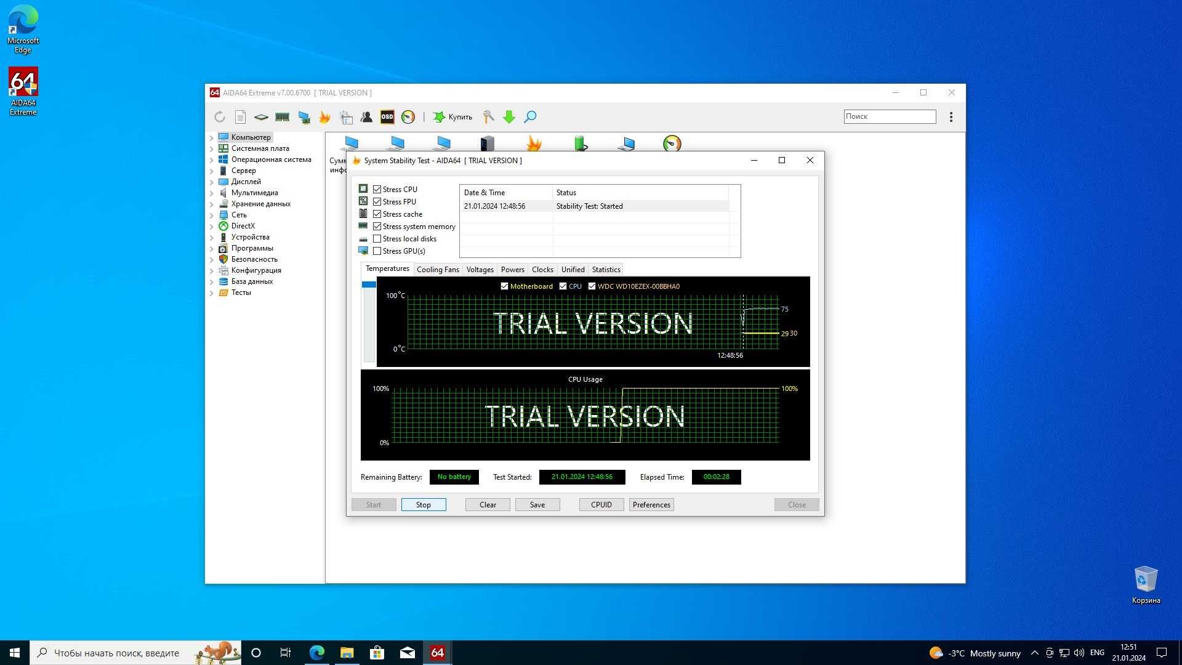Toggle the WDC WD10EZEX-00BBHA0 graph checkbox
Viewport: 1182px width, 665px height.
[592, 286]
